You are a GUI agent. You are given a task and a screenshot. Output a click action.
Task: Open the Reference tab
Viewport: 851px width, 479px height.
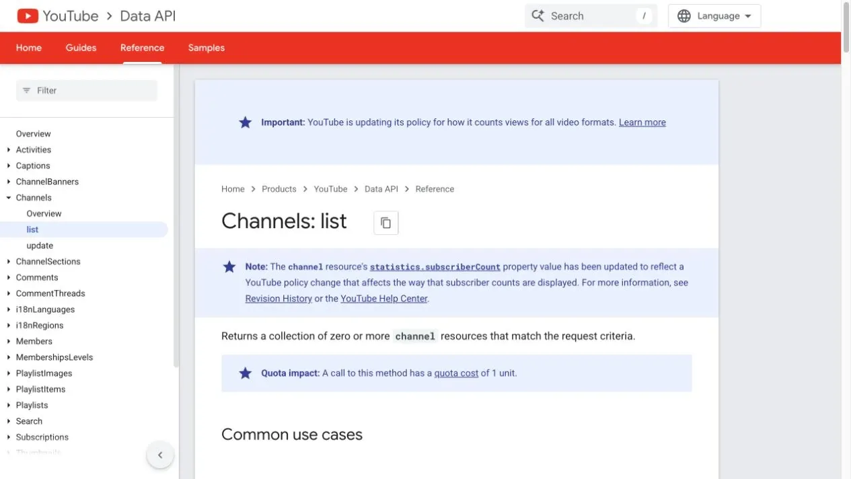tap(142, 48)
